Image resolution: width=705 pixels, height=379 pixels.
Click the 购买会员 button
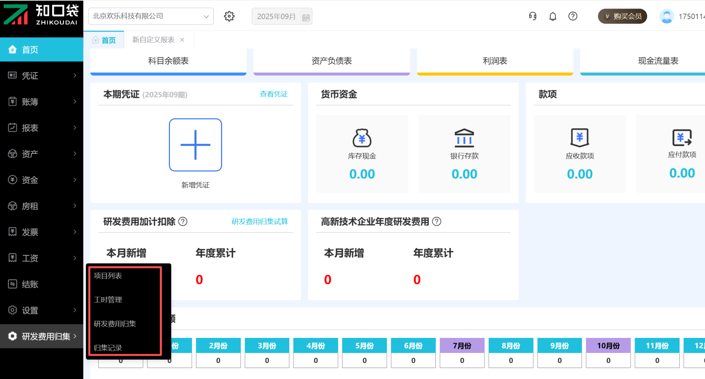tap(622, 16)
